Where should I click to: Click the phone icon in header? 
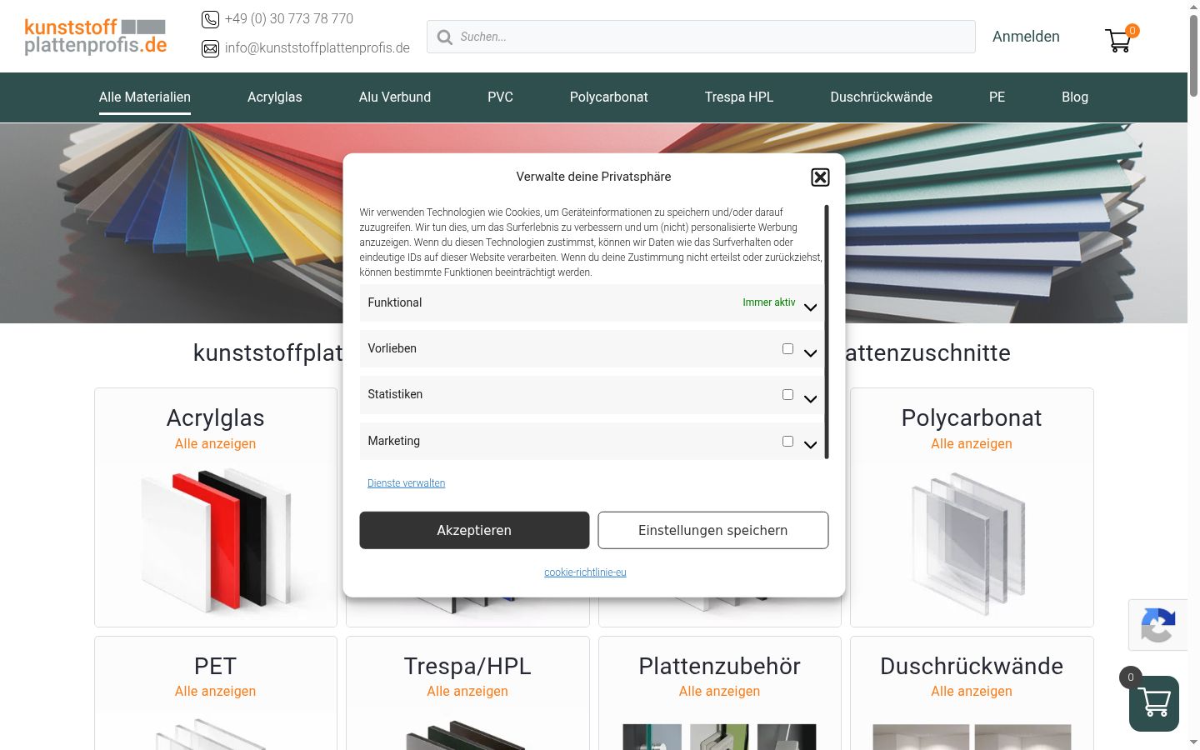pyautogui.click(x=210, y=19)
